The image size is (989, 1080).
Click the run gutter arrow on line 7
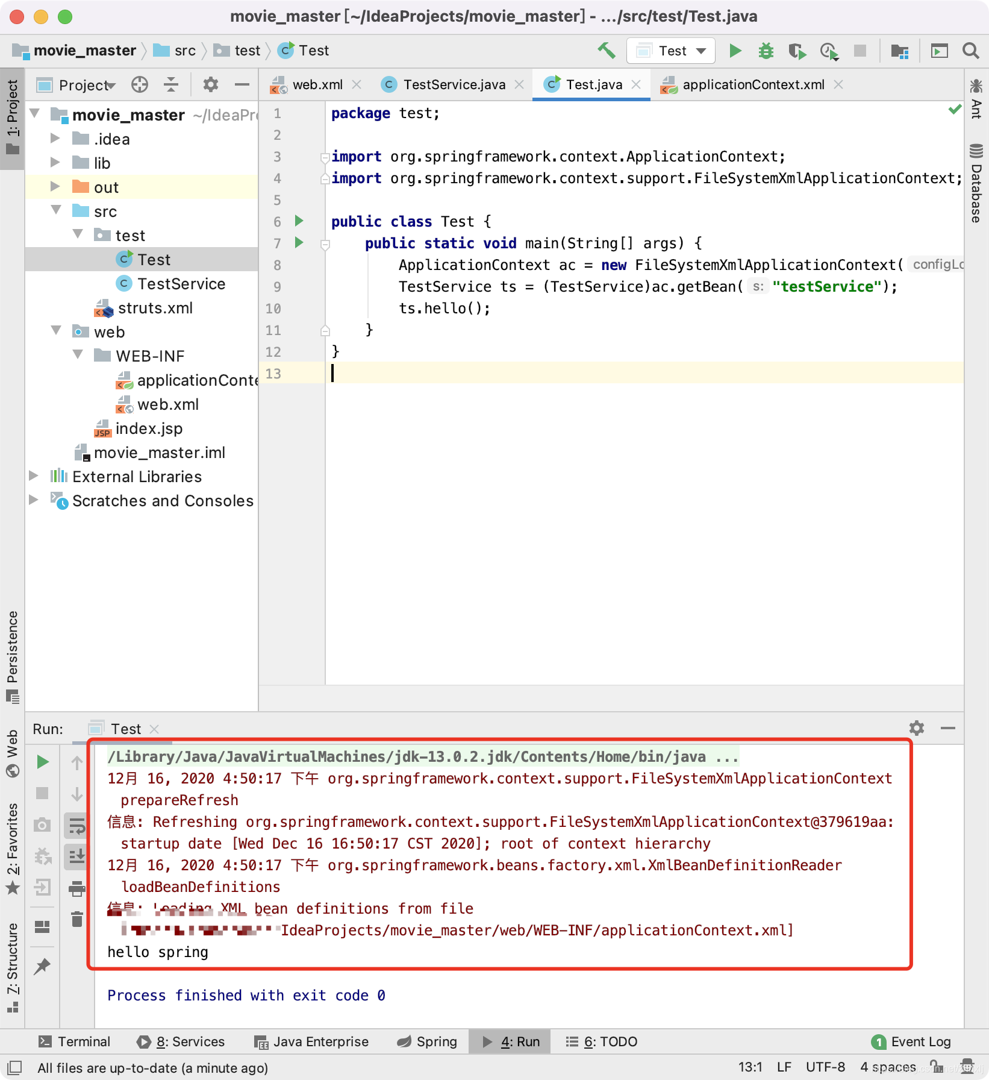299,242
